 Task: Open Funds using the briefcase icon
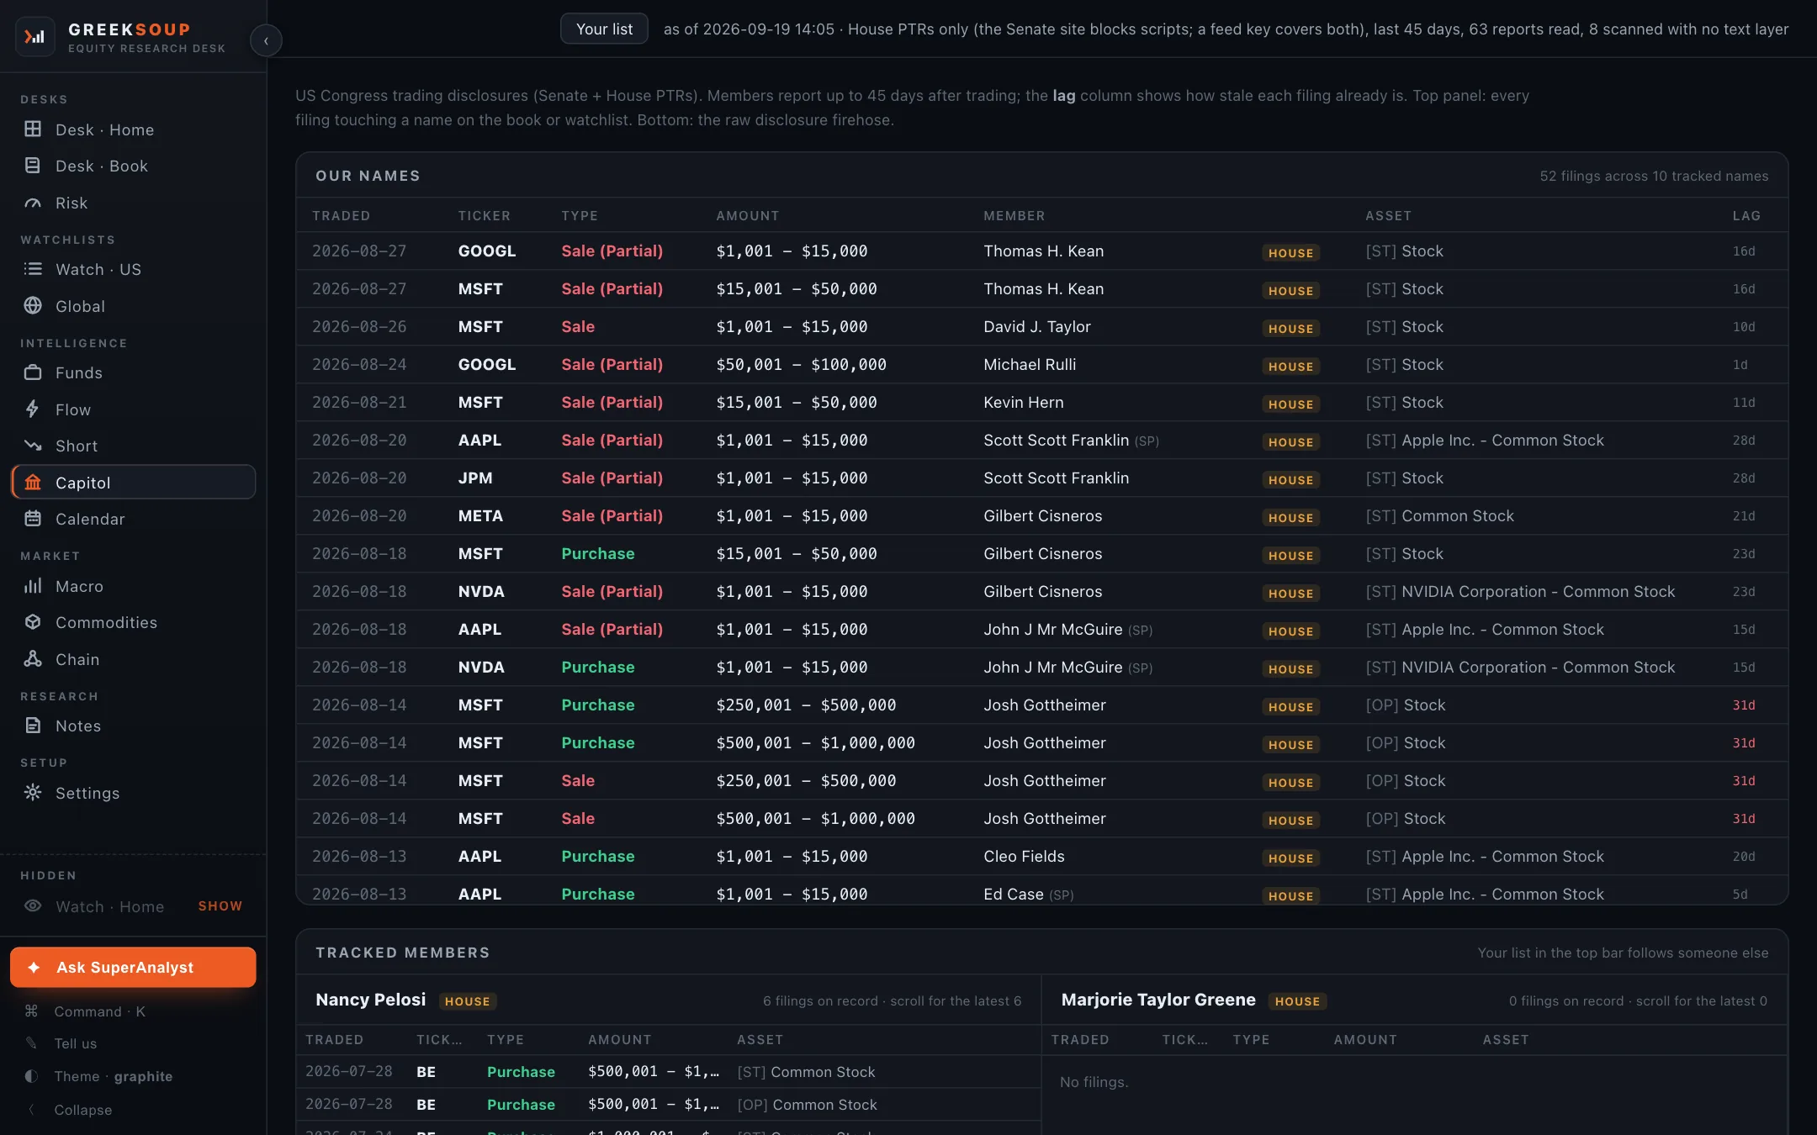point(33,372)
